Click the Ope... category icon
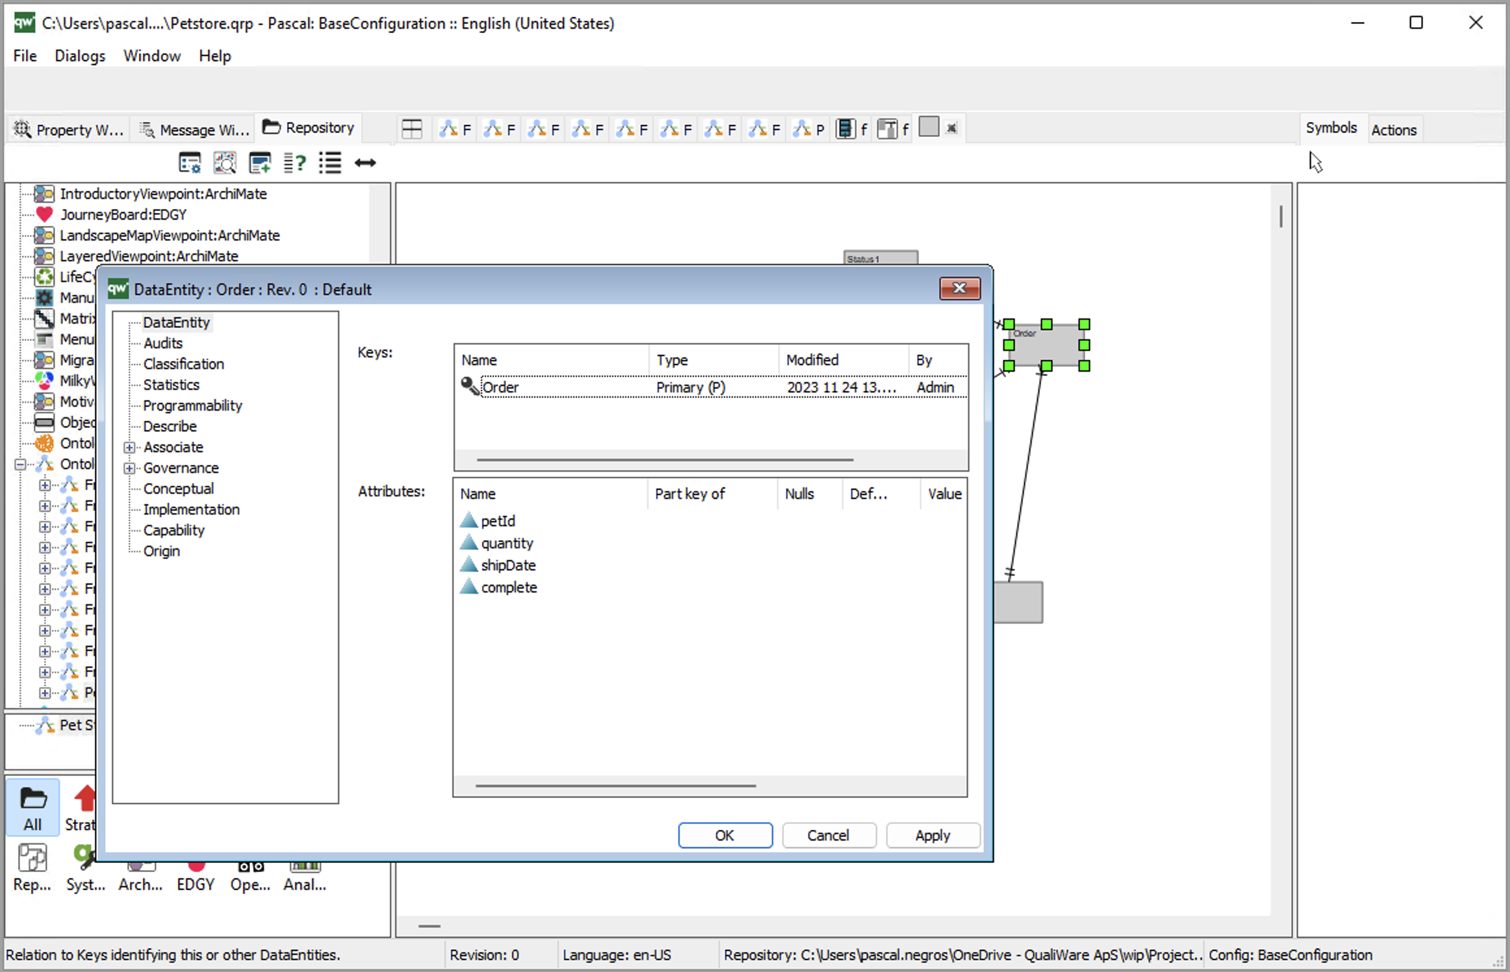 coord(250,876)
